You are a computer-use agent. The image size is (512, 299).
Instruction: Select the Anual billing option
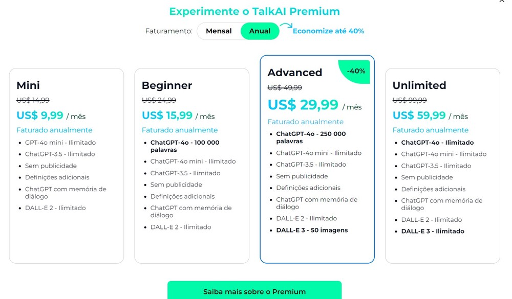coord(260,31)
